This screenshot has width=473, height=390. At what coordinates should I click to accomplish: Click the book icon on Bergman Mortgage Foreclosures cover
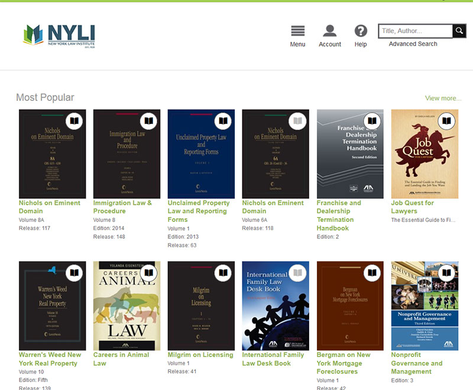[372, 273]
